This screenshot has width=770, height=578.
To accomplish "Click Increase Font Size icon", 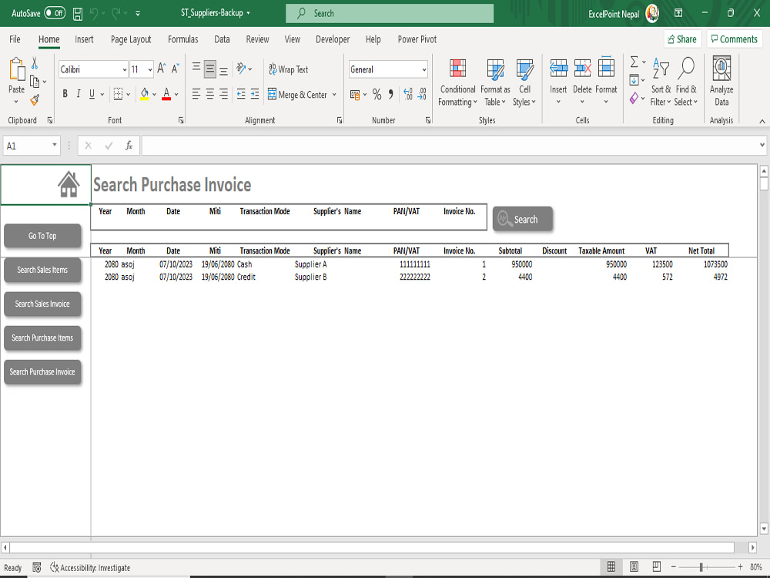I will (x=161, y=69).
